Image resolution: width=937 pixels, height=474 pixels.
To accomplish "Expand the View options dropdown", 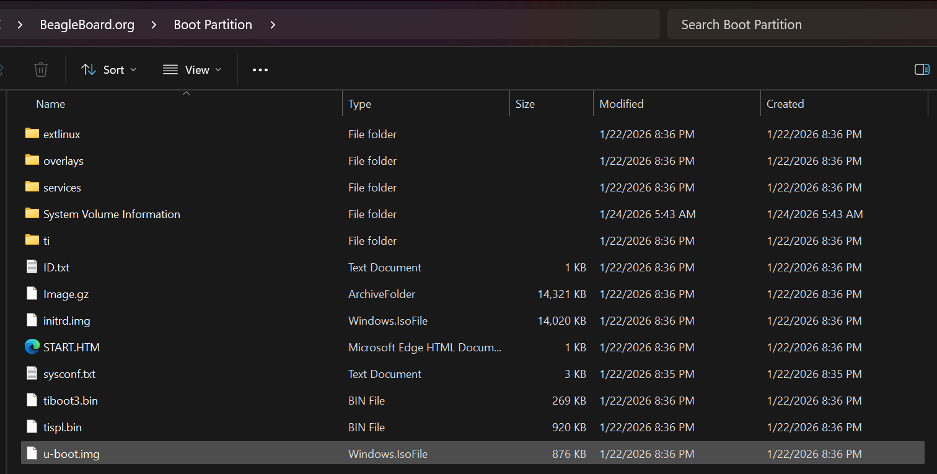I will click(192, 70).
